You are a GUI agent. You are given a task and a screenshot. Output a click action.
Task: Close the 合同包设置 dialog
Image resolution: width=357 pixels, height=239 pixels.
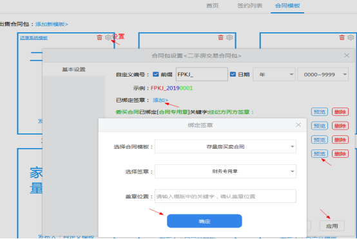coord(347,55)
